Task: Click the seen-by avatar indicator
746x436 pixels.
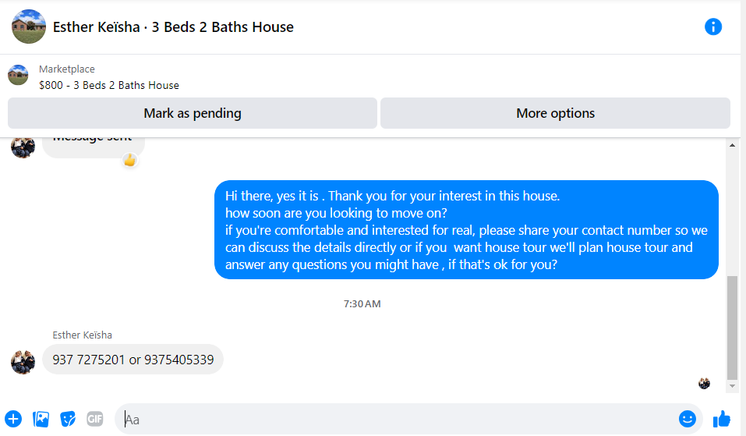Action: [x=704, y=383]
